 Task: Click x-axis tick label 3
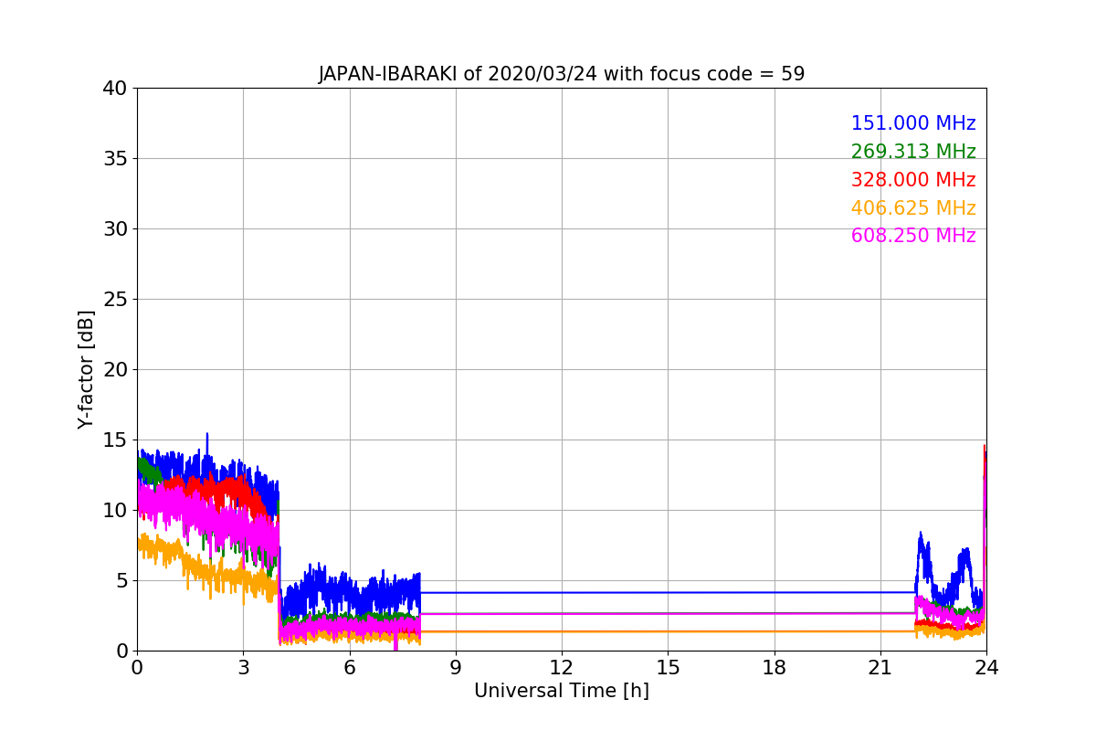click(x=243, y=667)
